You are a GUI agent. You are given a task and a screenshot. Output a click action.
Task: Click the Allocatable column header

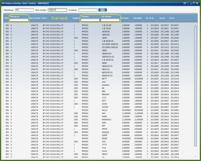click(138, 18)
